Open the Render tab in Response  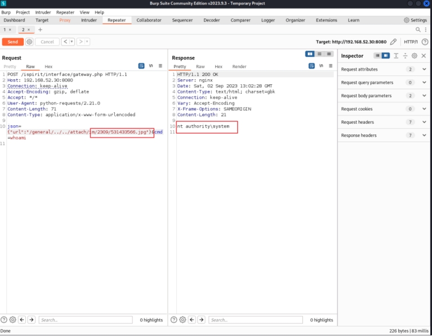239,66
